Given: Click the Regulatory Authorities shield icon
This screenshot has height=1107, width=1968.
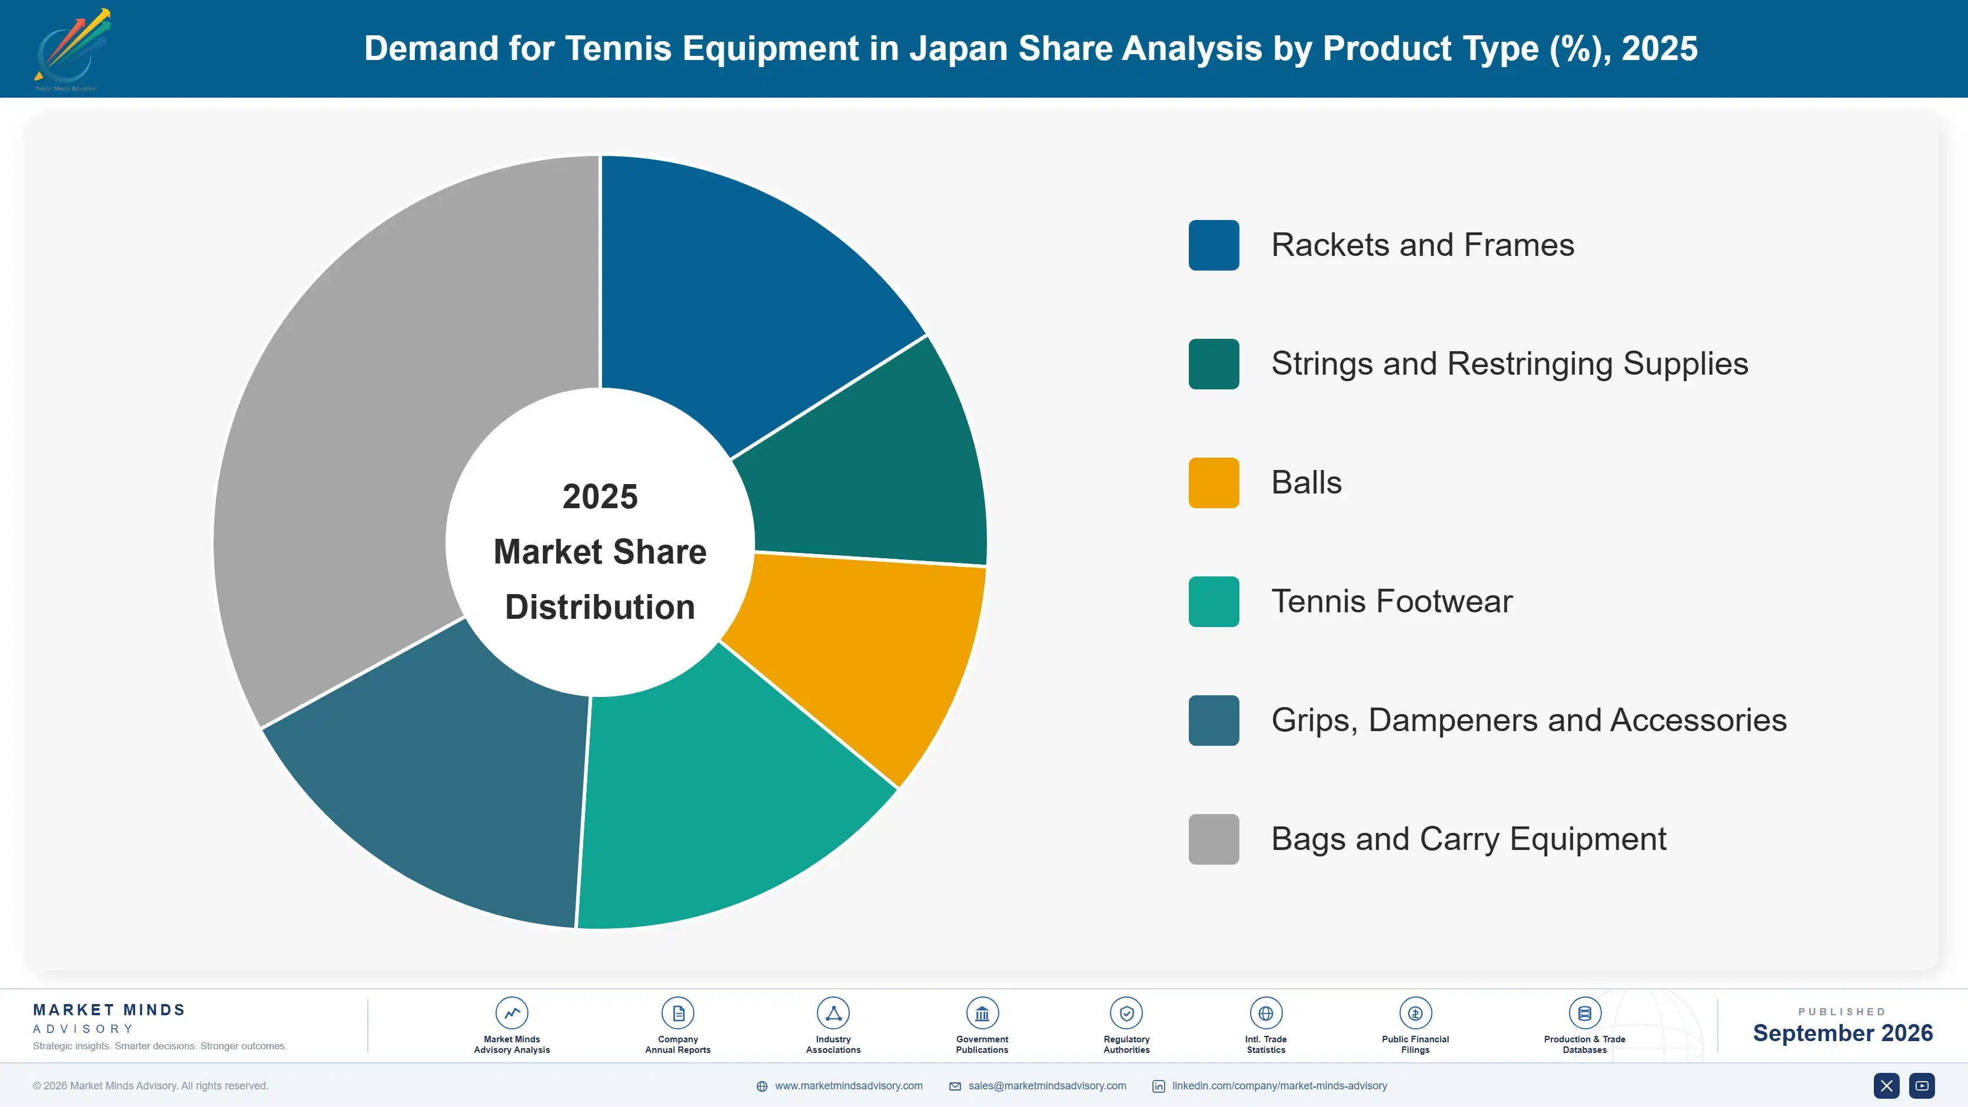Looking at the screenshot, I should coord(1126,1013).
